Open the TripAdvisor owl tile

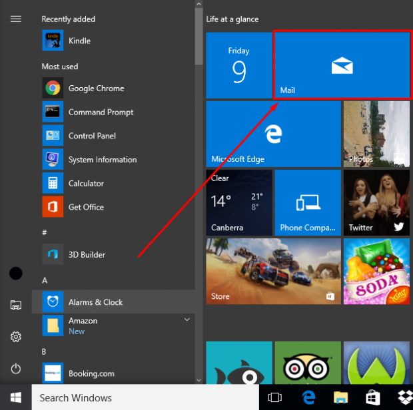pyautogui.click(x=308, y=363)
